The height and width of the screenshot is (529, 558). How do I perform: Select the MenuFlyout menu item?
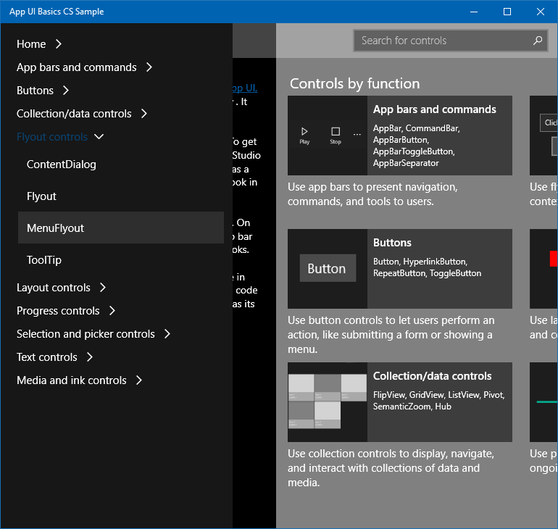click(56, 228)
